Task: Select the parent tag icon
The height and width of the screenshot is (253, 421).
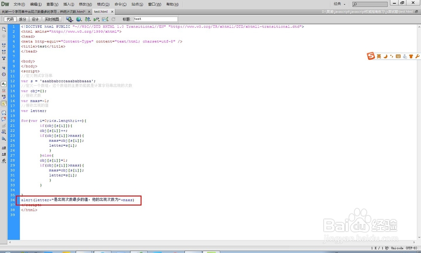Action: click(x=4, y=68)
